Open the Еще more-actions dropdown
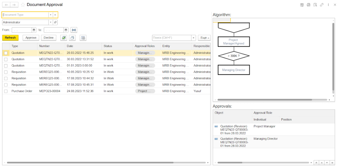This screenshot has height=166, width=339. (x=204, y=38)
